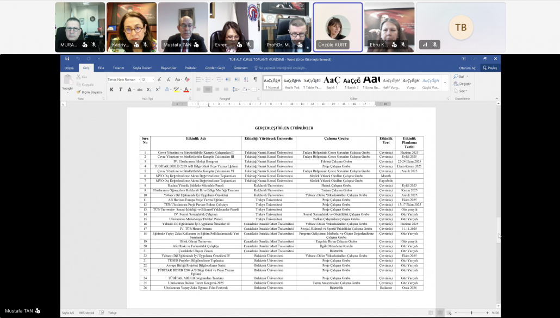Click the Paylaş share button
This screenshot has height=318, width=560.
(x=489, y=68)
